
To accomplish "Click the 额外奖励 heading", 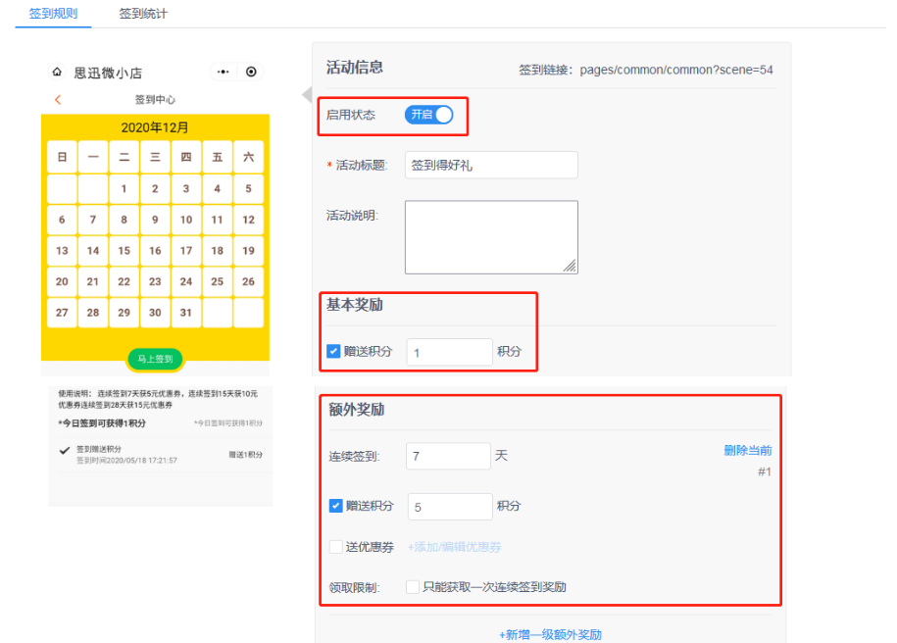I will [x=357, y=410].
